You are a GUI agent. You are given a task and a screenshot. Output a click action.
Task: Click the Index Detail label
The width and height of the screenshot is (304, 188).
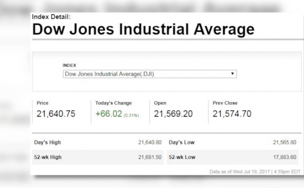click(51, 17)
